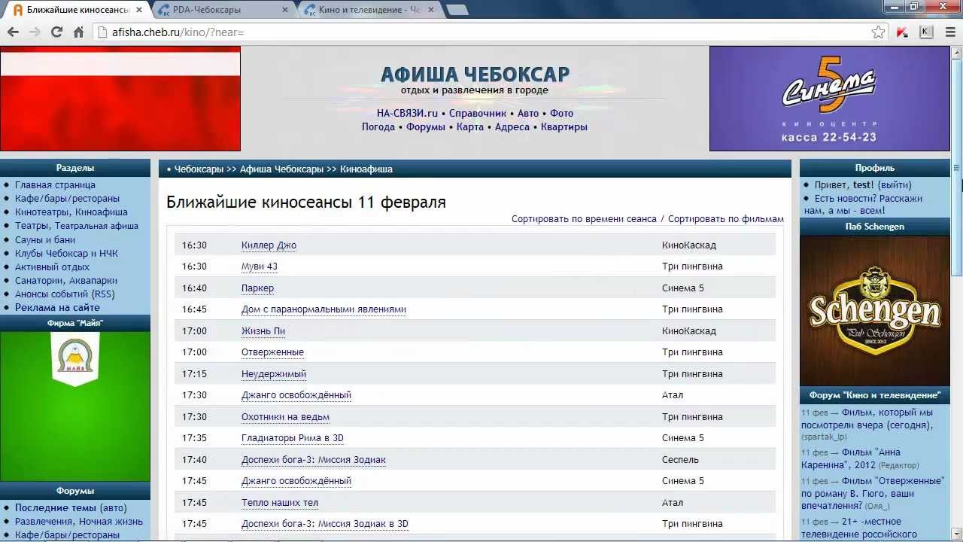Go back with the browser back arrow
Viewport: 963px width, 542px height.
pos(13,32)
